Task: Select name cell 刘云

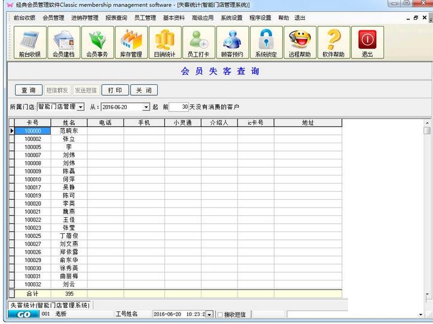Action: coord(69,285)
